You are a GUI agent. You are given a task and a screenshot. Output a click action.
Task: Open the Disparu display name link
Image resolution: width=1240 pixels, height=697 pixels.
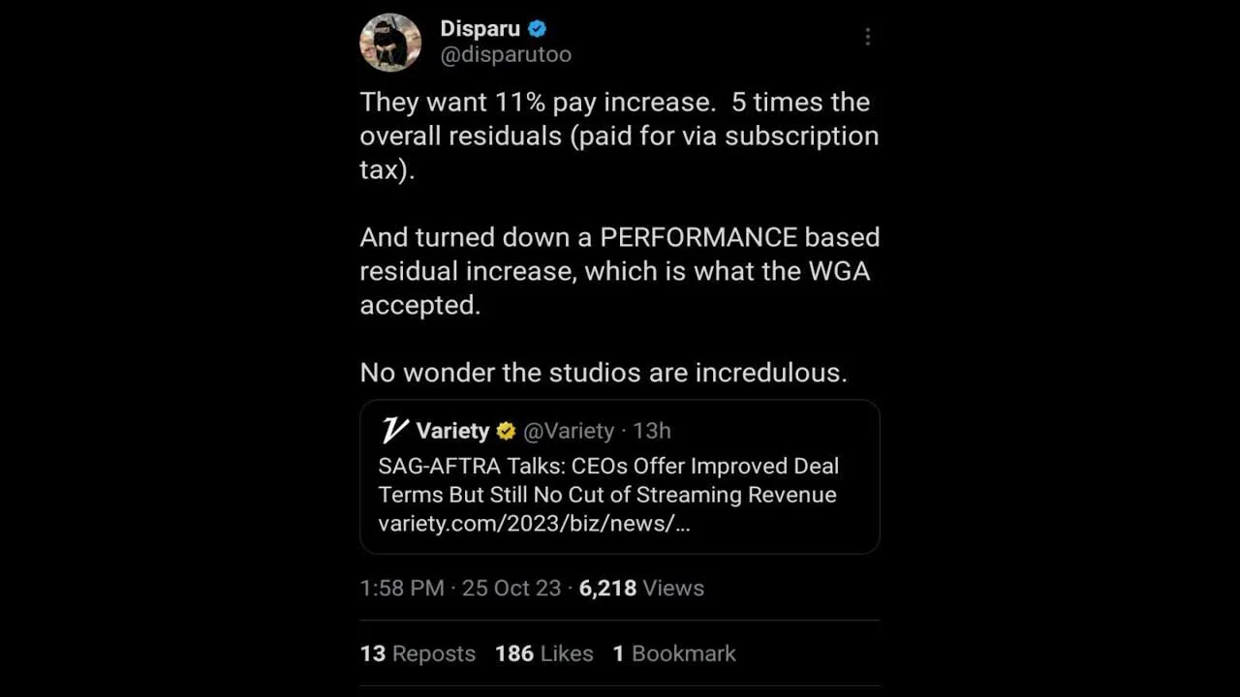480,29
